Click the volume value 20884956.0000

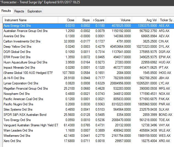tap(120, 83)
